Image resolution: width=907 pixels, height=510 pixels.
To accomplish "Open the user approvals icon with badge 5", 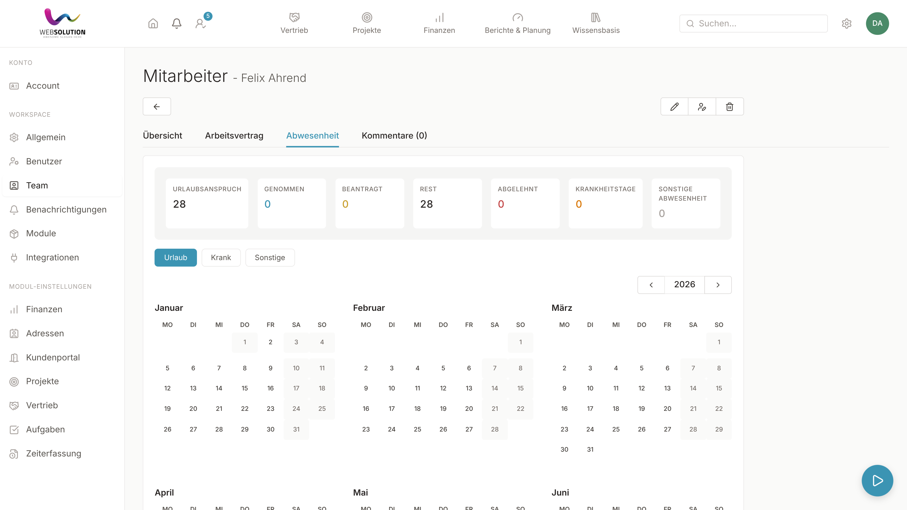I will [x=201, y=24].
